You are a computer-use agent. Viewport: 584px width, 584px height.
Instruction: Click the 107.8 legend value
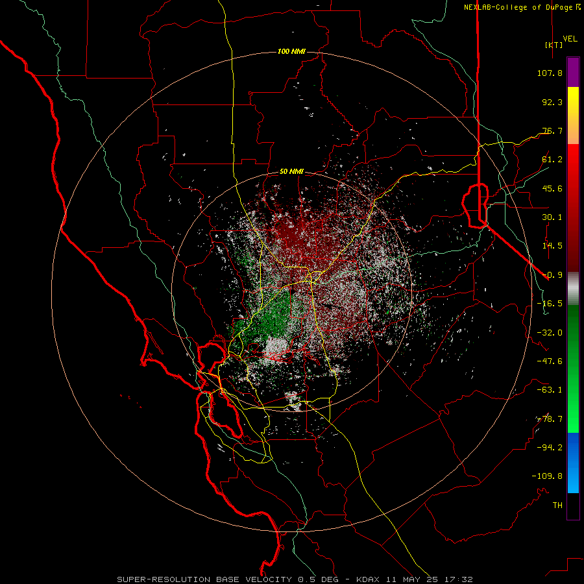pyautogui.click(x=550, y=73)
